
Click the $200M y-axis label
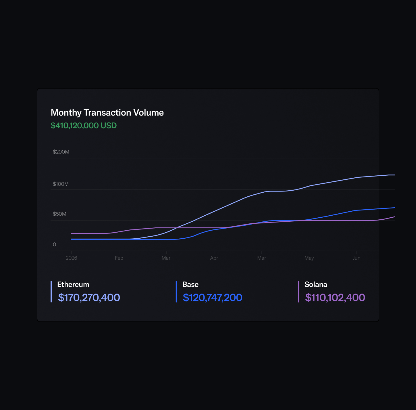61,152
